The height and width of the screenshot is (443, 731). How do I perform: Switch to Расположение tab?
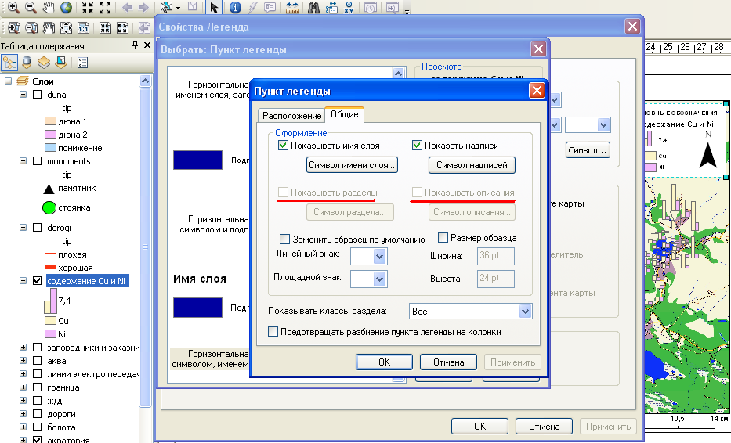click(x=291, y=116)
